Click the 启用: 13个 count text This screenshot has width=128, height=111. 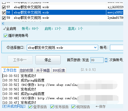[53, 29]
